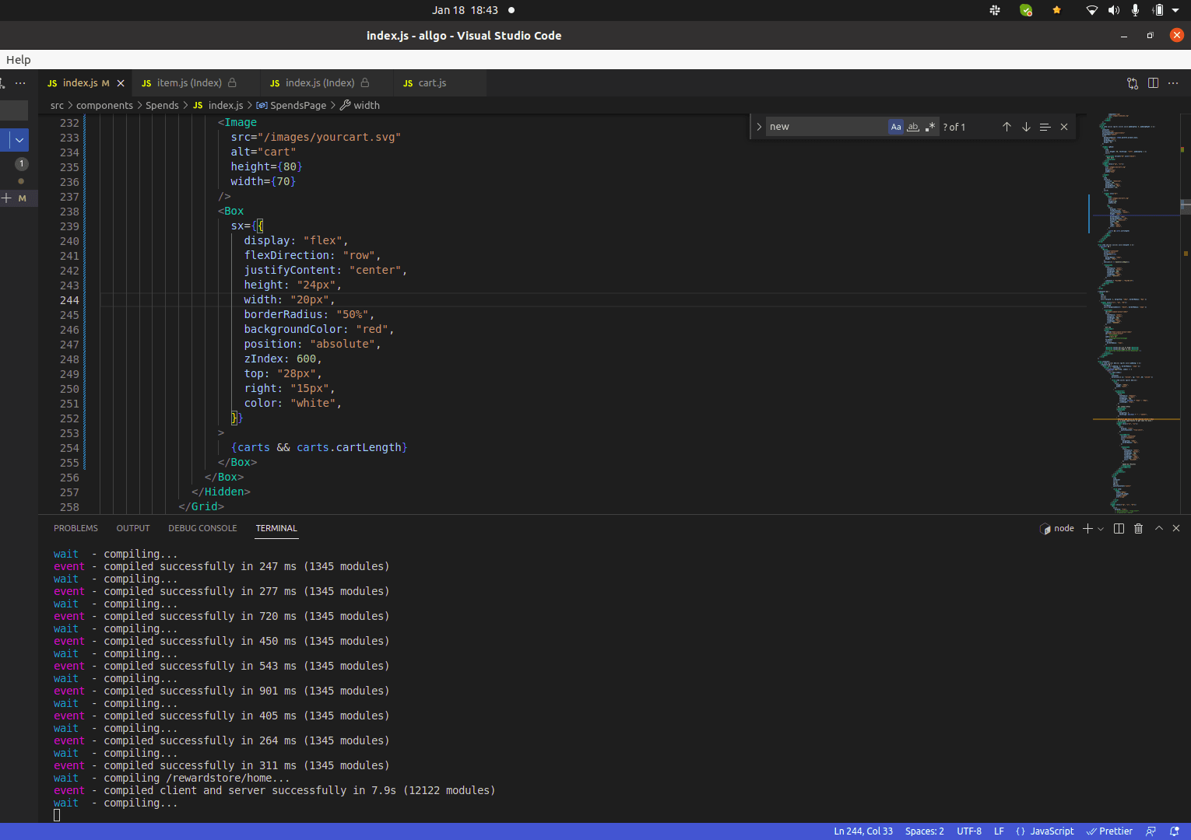The height and width of the screenshot is (840, 1191).
Task: Select the TERMINAL panel tab
Action: pos(276,528)
